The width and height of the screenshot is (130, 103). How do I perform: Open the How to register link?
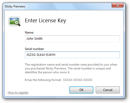[18, 92]
